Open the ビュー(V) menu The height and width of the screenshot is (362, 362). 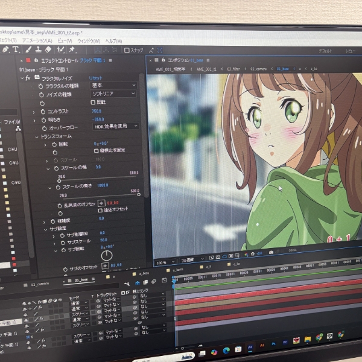pyautogui.click(x=65, y=41)
